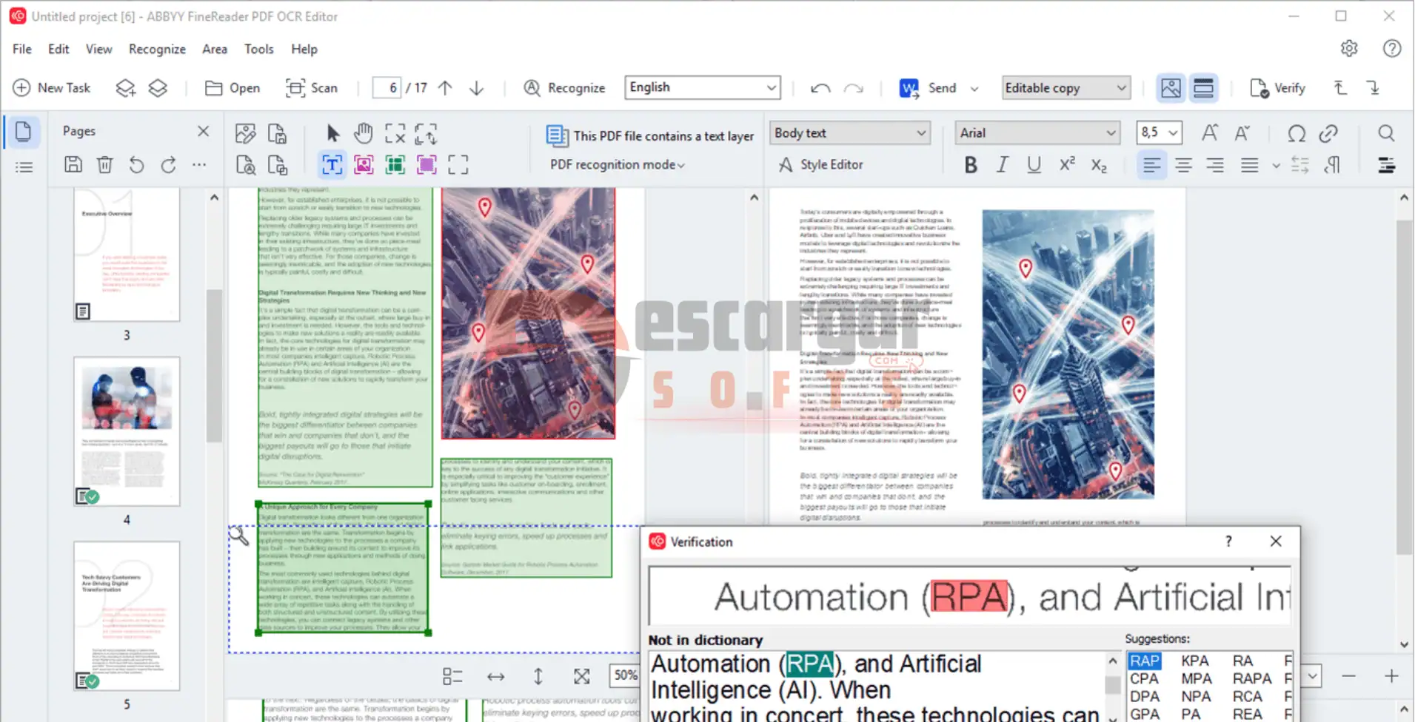Toggle bold formatting
The image size is (1415, 722).
click(970, 165)
